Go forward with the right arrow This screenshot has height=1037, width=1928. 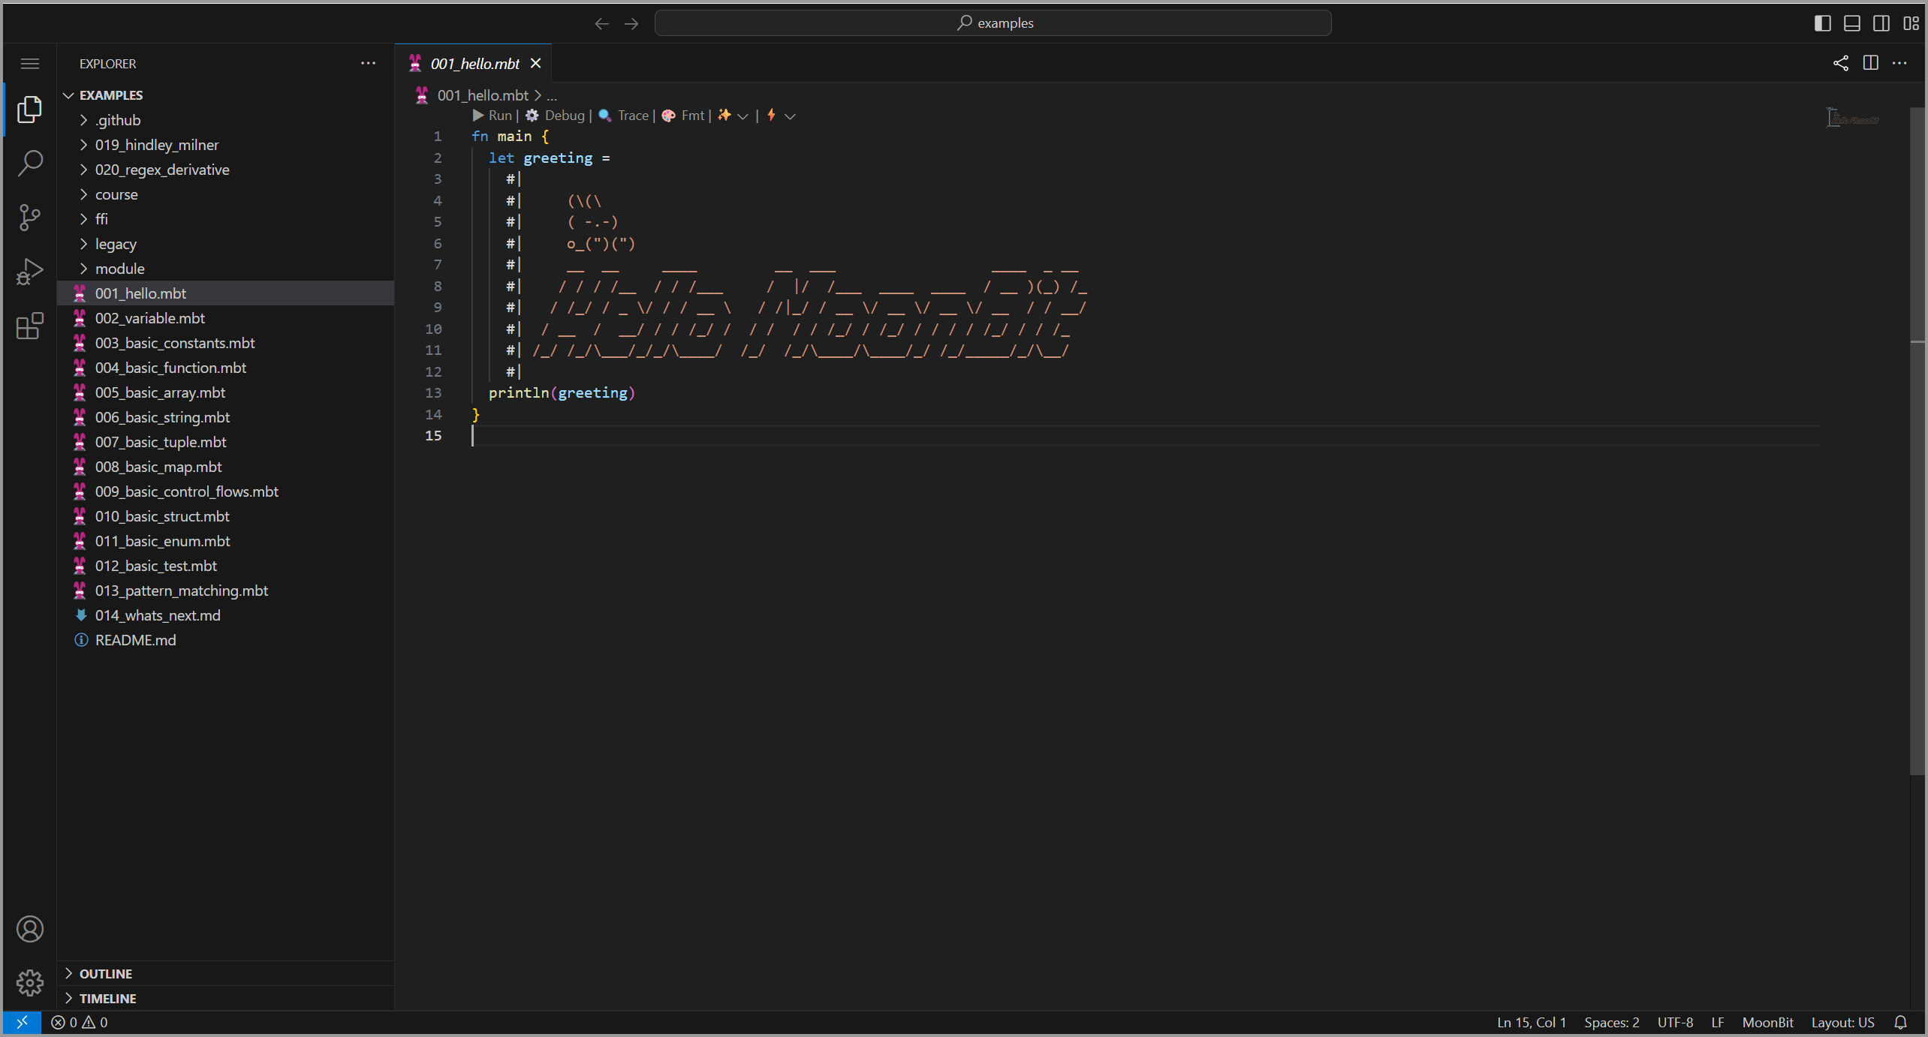tap(631, 23)
